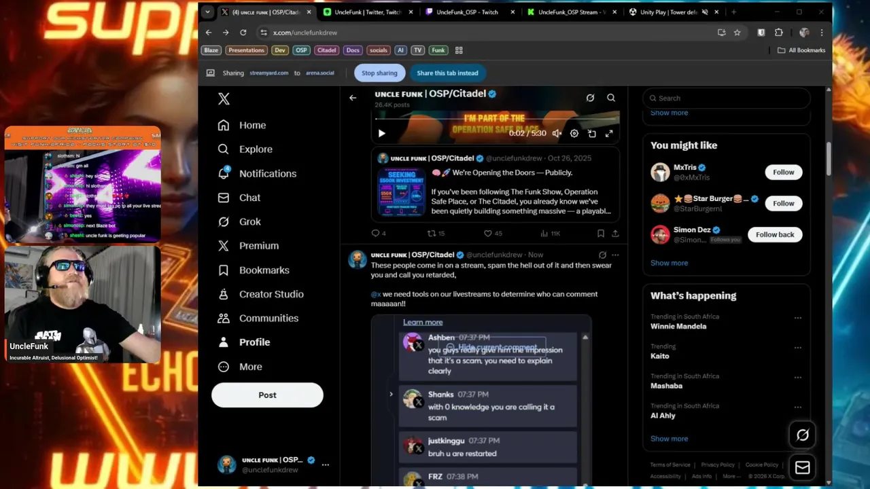Click Stop sharing button
The image size is (870, 489).
[x=379, y=73]
